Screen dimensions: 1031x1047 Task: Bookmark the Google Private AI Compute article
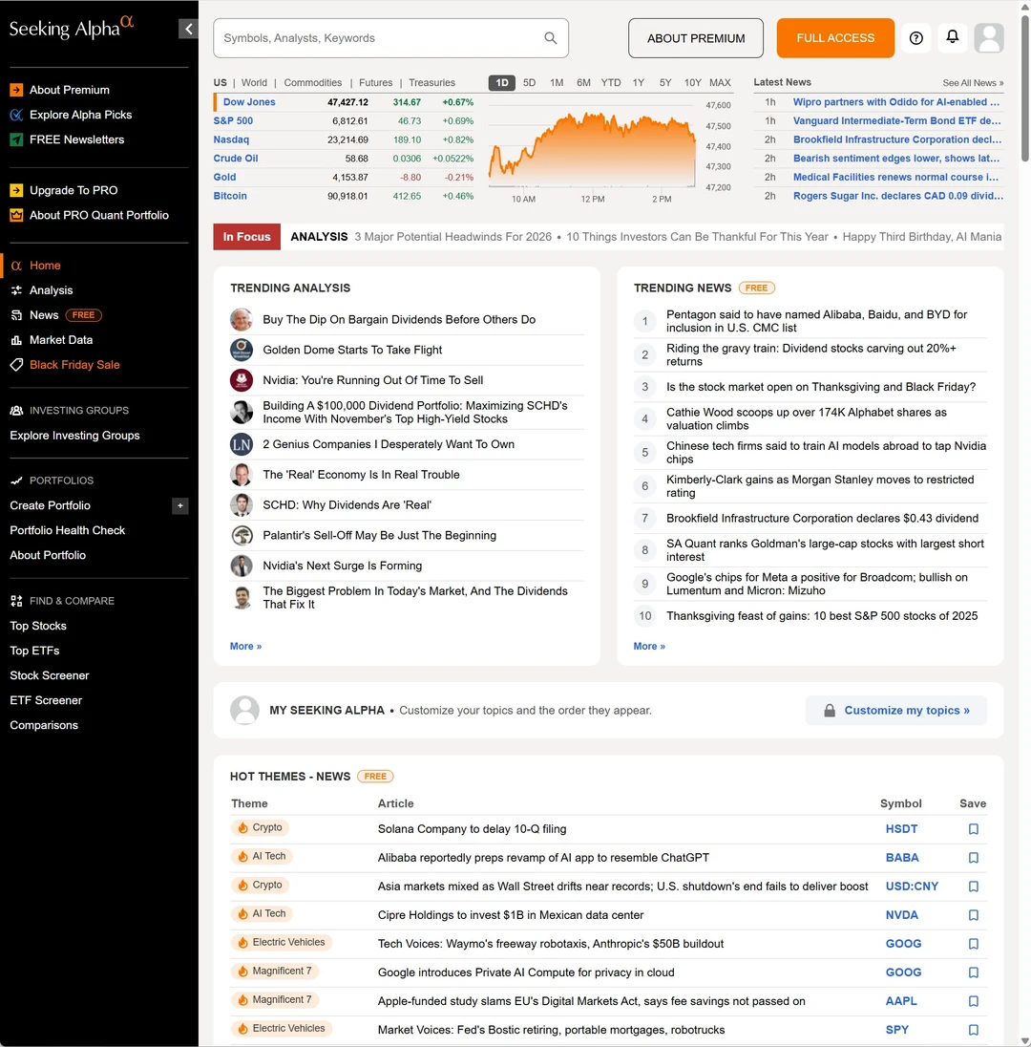[x=974, y=972]
